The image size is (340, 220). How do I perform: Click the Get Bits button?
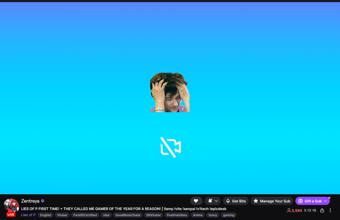(236, 201)
